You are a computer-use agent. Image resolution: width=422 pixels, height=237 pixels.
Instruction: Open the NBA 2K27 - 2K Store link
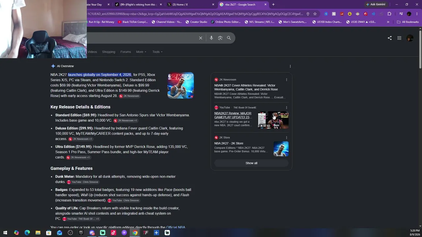[229, 144]
